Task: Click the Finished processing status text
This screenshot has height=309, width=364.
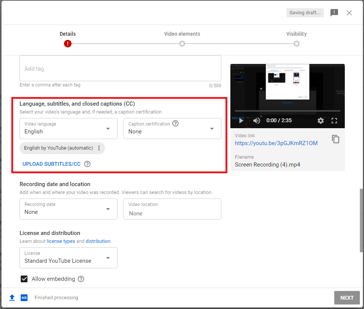Action: coord(56,297)
